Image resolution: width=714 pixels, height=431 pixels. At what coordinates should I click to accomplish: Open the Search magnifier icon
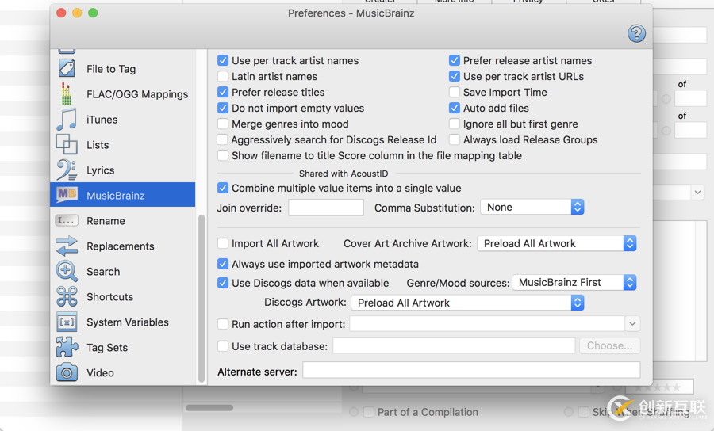pos(67,272)
